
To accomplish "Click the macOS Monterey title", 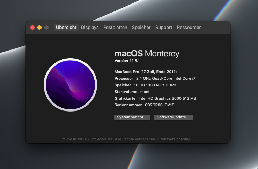I will [147, 54].
